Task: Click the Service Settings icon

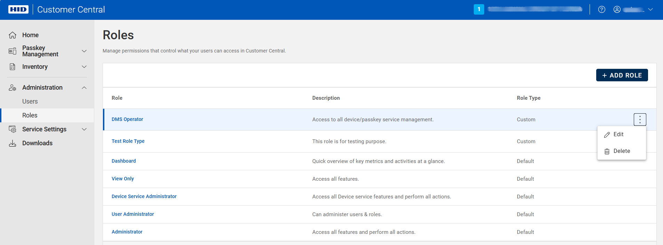Action: tap(13, 129)
